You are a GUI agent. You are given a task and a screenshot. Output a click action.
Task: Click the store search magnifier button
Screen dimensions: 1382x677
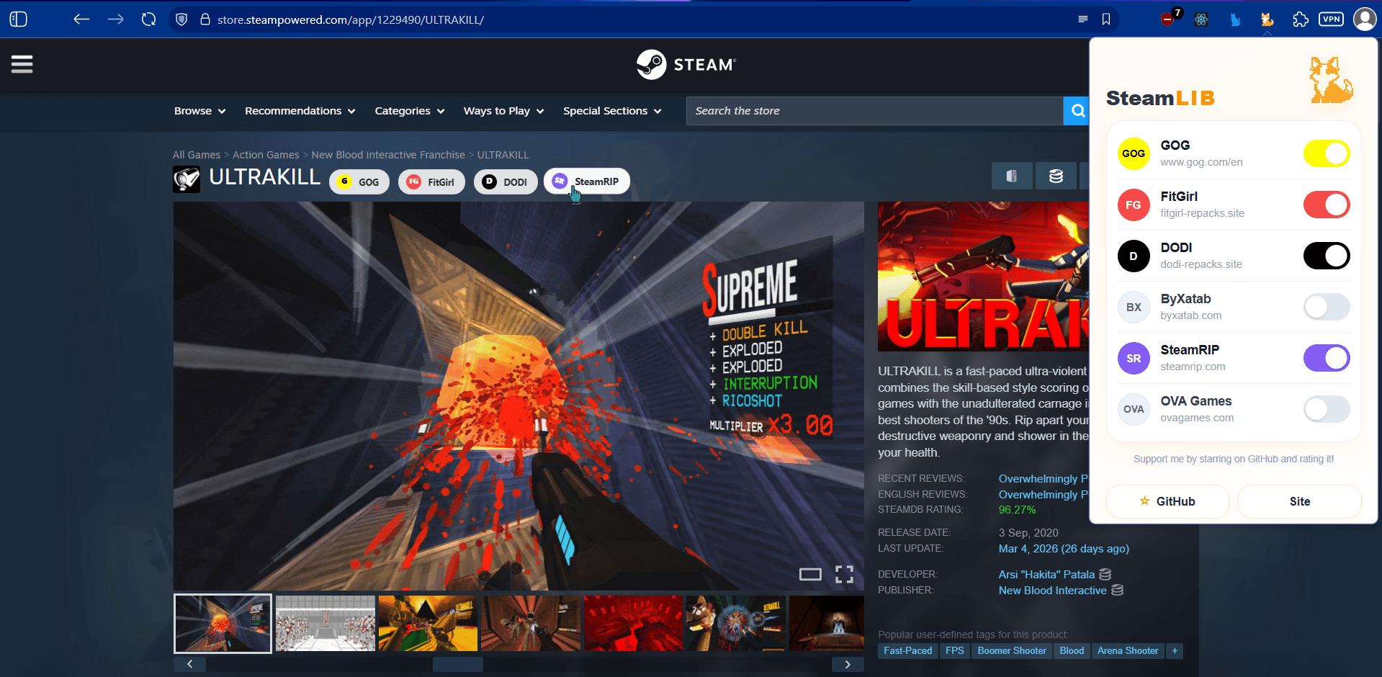(x=1077, y=111)
